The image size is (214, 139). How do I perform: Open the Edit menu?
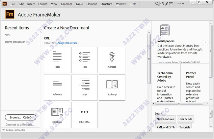coord(21,4)
